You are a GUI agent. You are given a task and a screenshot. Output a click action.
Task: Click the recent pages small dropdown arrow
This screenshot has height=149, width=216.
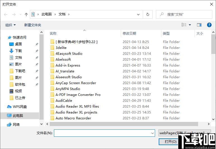[20, 14]
